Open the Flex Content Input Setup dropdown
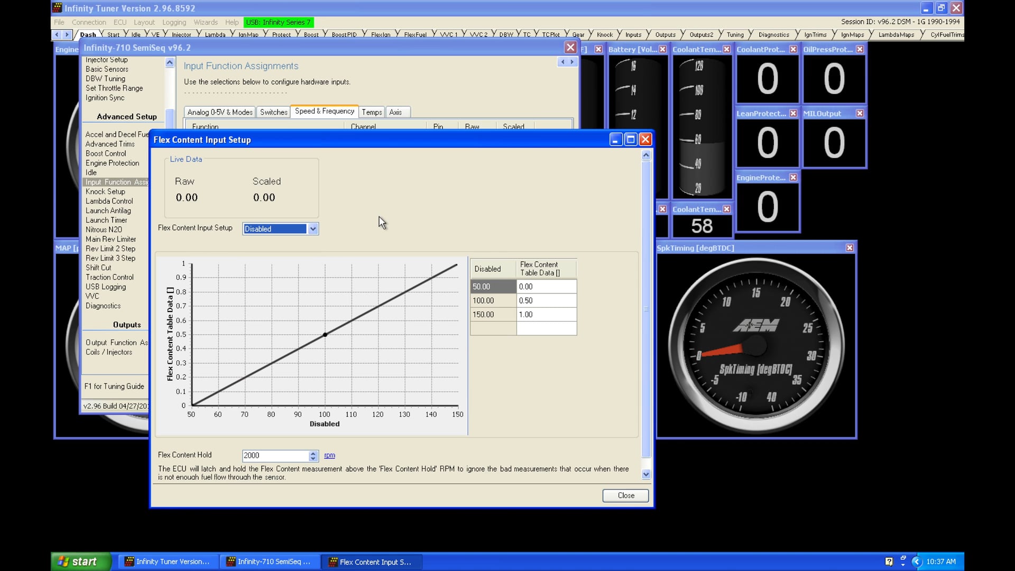Screen dimensions: 1015x571 [x=312, y=228]
